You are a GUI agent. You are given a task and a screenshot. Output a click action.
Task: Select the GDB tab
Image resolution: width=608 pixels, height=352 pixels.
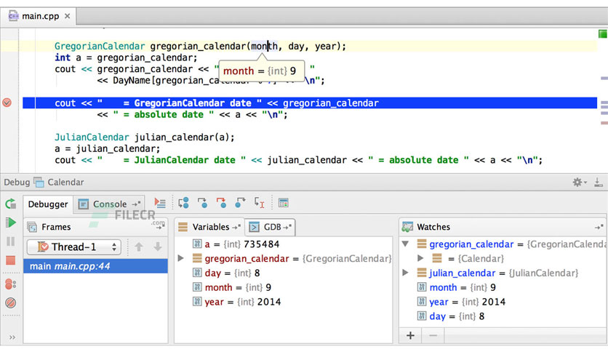tap(270, 227)
